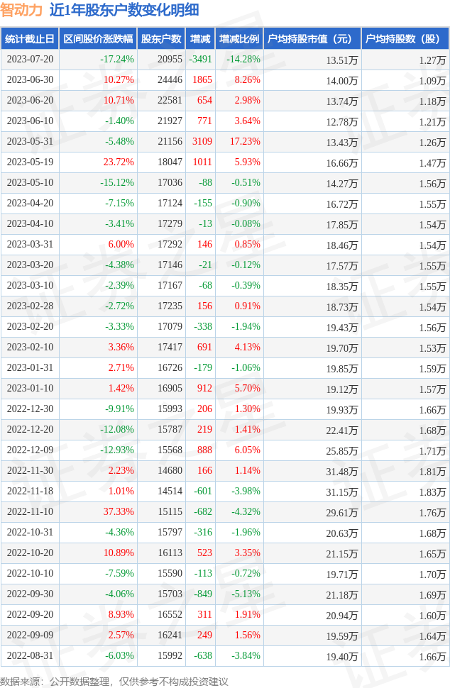Click the title 智动力

(21, 10)
